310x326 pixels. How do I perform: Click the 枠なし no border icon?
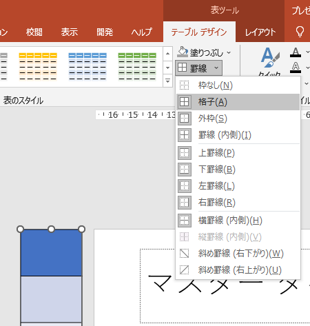(184, 85)
